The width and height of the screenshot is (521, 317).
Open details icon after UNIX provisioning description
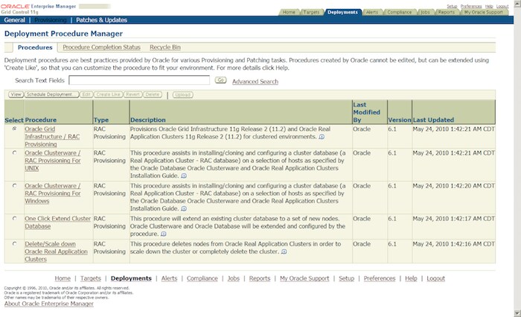pos(184,176)
